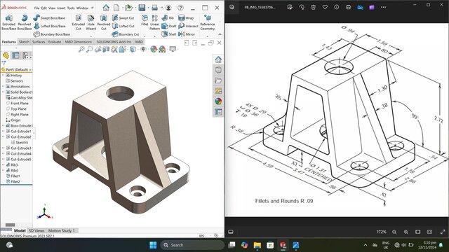Open Appearances color wheel in task pane
This screenshot has height=252, width=449.
[218, 101]
